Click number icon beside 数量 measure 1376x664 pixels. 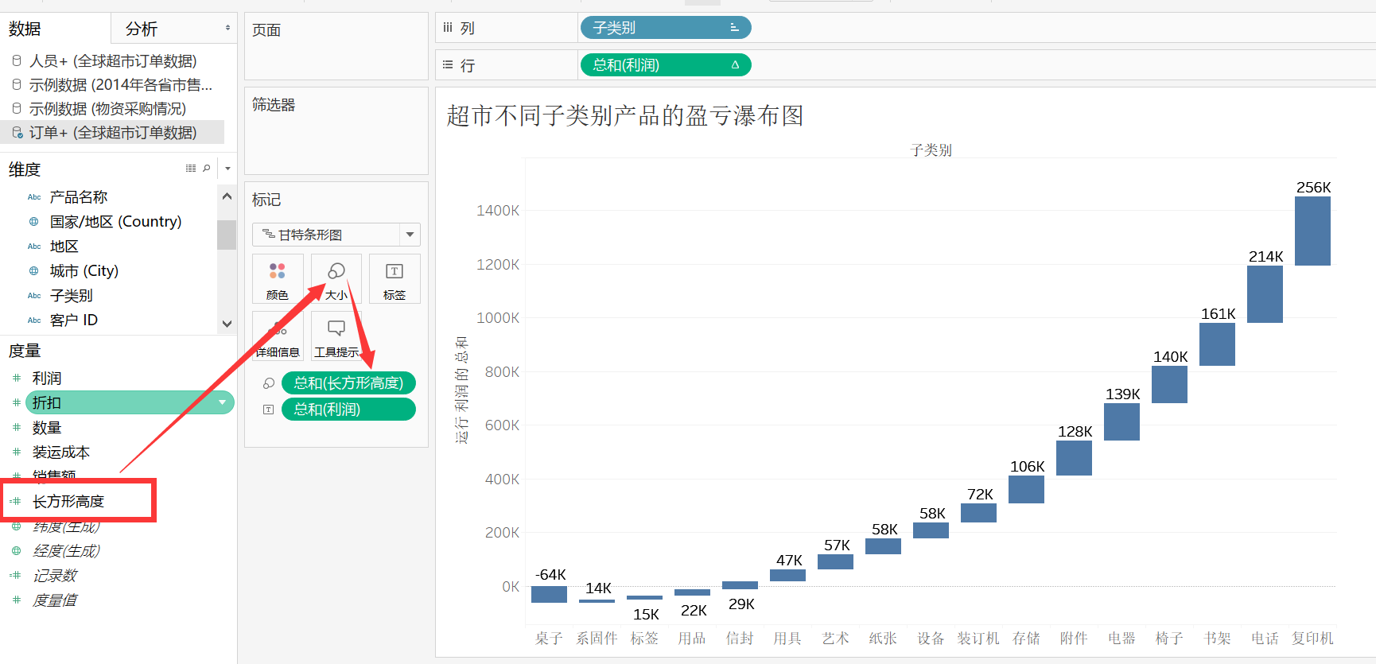[17, 428]
